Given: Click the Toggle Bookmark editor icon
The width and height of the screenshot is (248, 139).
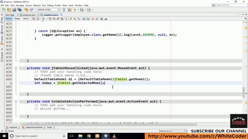Looking at the screenshot, I should pyautogui.click(x=79, y=19).
